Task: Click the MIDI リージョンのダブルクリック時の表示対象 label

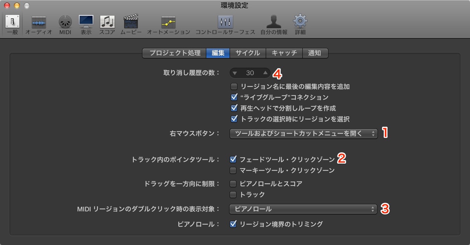Action: (148, 209)
